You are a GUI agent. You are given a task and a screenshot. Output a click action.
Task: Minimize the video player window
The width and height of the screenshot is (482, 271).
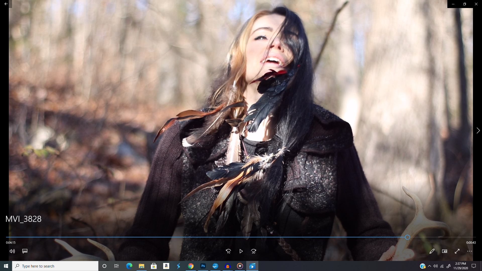pos(453,4)
